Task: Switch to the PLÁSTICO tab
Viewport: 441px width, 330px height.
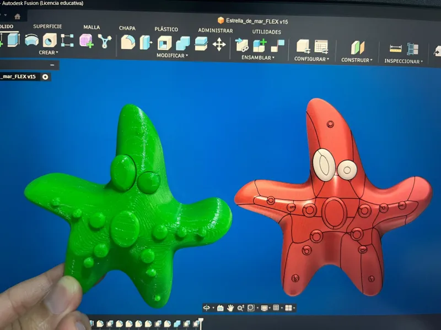Action: (166, 29)
